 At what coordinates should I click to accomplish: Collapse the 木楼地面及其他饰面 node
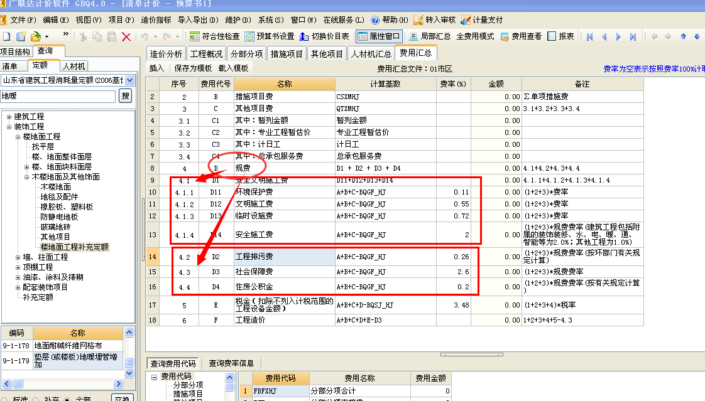(x=27, y=177)
